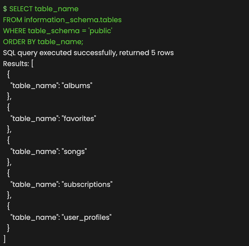Click the "favorites" table name value
249x246 pixels.
pos(79,119)
